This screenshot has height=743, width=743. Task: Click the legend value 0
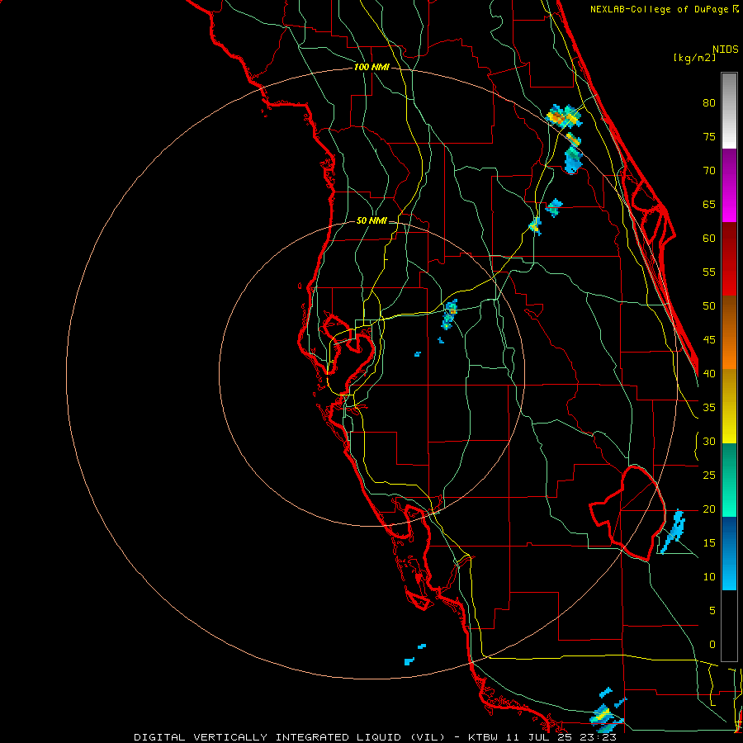[712, 645]
